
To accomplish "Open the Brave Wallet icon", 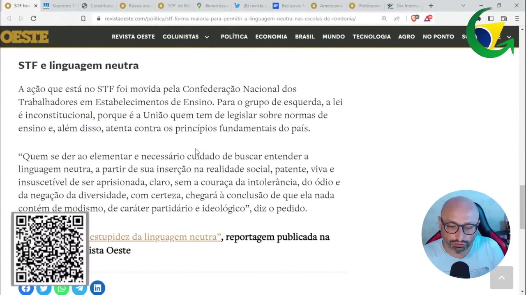I will tap(504, 18).
